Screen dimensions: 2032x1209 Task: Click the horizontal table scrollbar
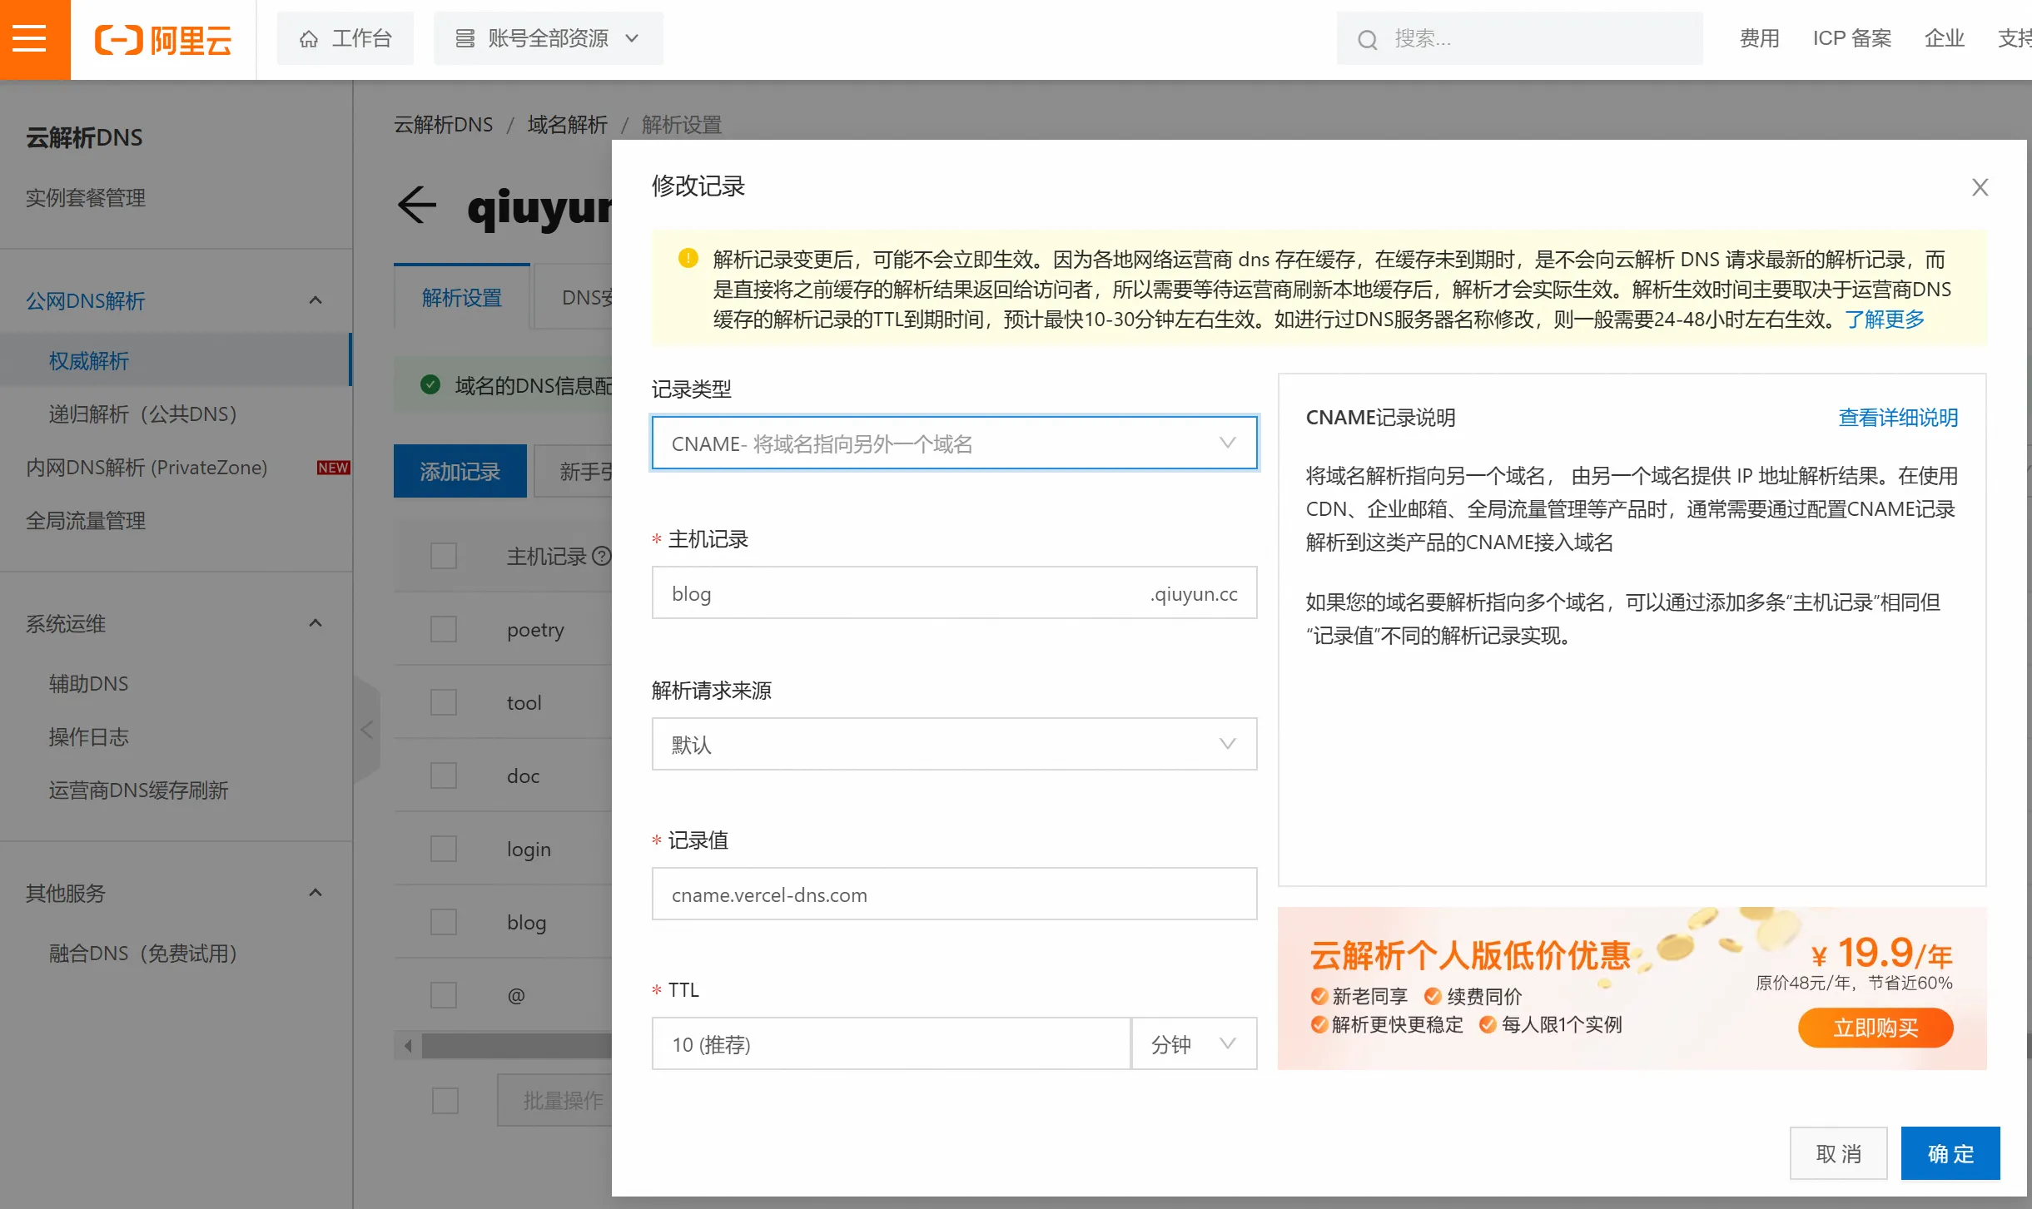point(516,1045)
